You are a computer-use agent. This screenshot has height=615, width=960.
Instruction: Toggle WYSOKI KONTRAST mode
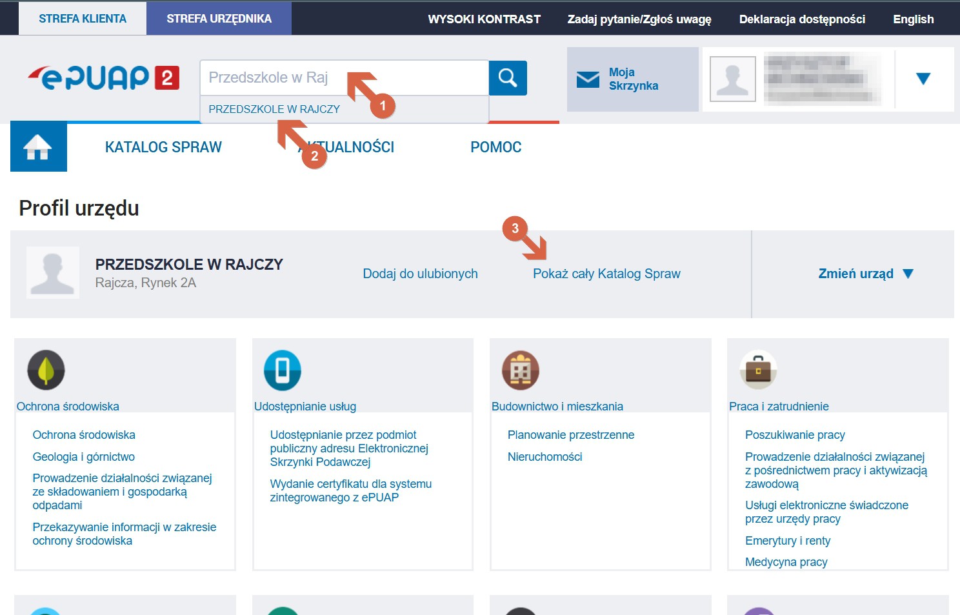click(484, 19)
